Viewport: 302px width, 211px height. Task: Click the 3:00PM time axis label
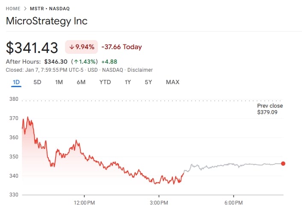pyautogui.click(x=159, y=202)
